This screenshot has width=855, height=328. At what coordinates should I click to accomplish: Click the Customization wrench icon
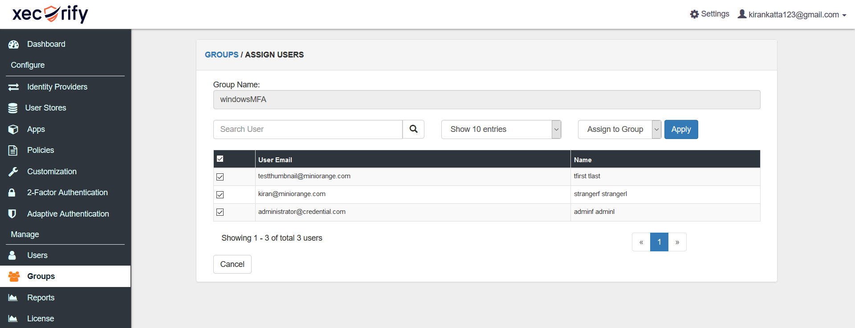(x=13, y=172)
